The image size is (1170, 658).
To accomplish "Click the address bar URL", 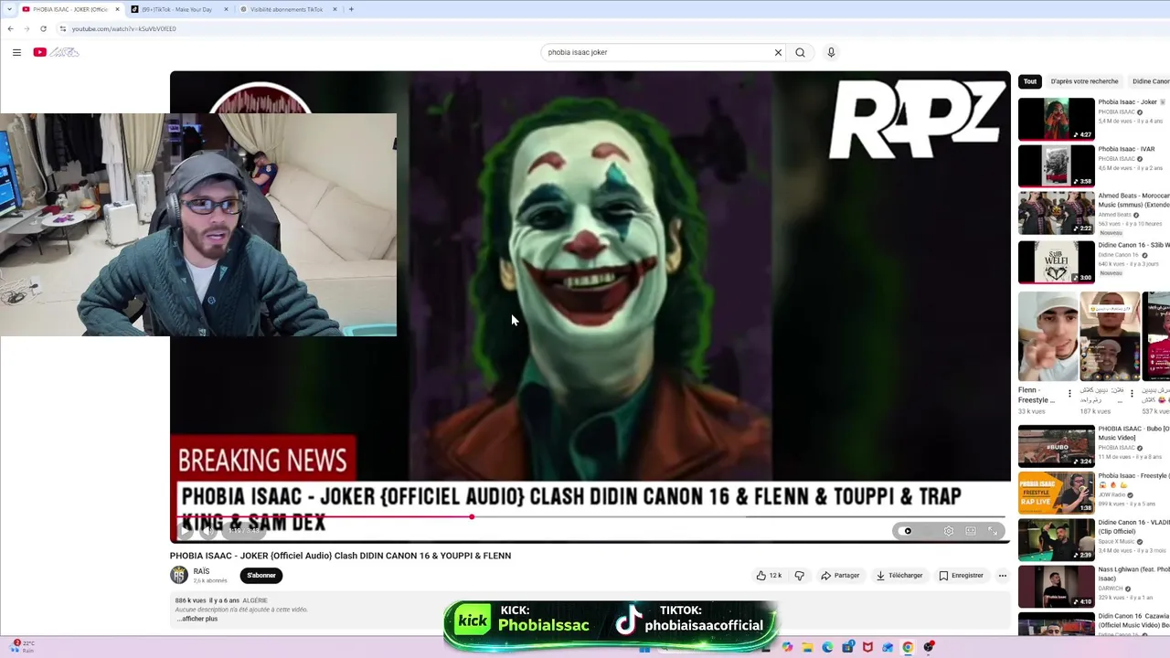I will 123,28.
